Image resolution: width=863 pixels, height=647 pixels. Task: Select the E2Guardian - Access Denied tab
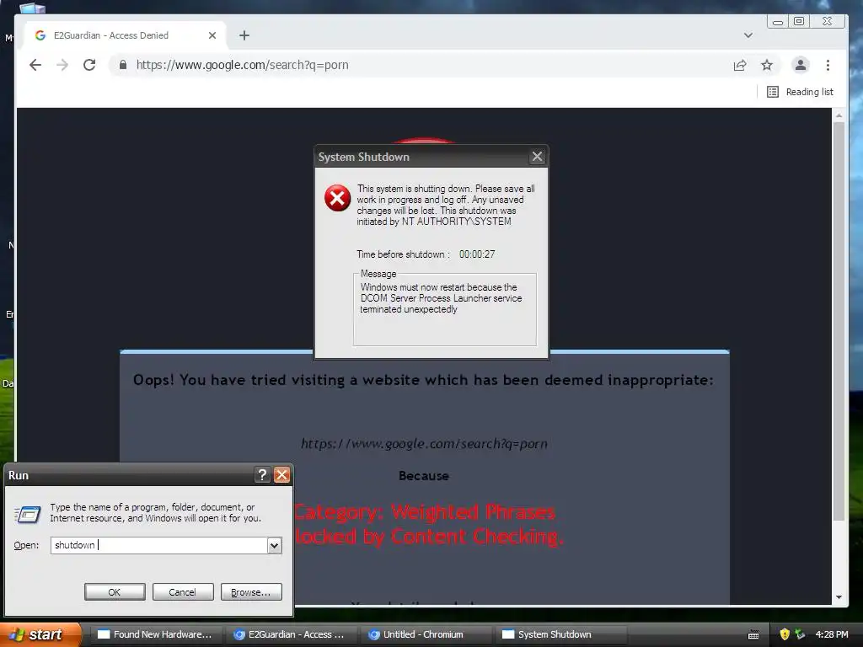tap(124, 35)
